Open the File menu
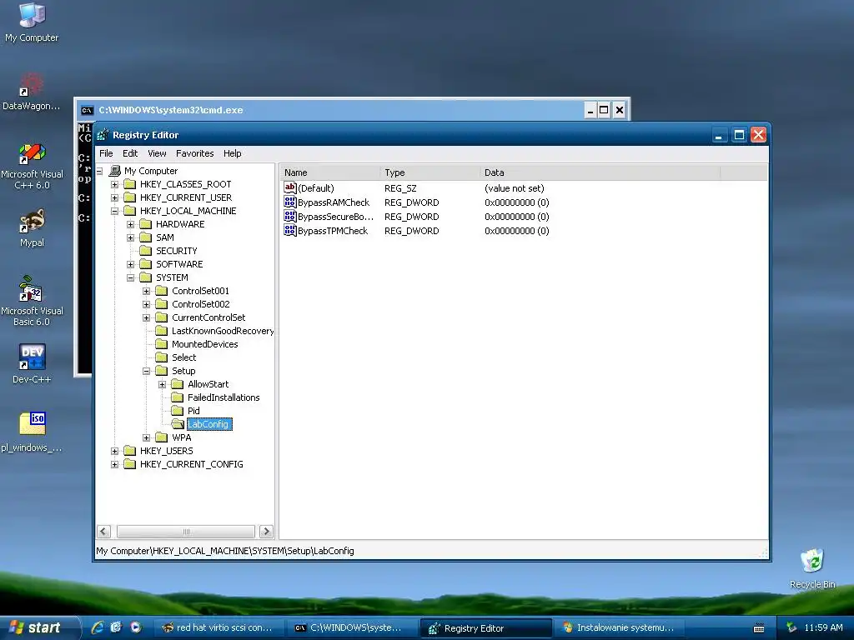854x640 pixels. pos(106,153)
